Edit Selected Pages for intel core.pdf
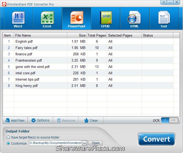 coord(124,73)
